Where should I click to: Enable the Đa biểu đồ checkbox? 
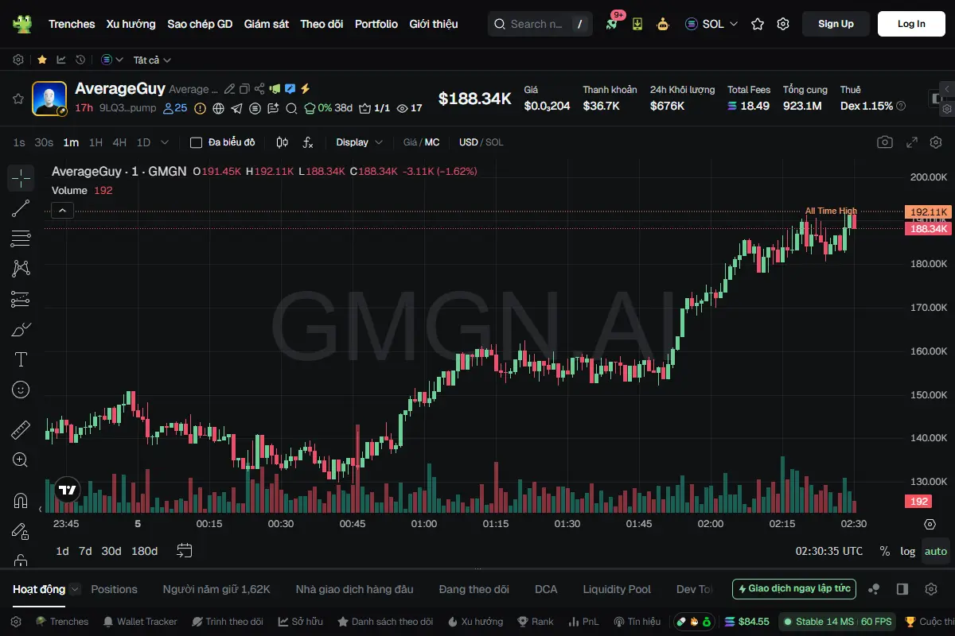pos(196,142)
